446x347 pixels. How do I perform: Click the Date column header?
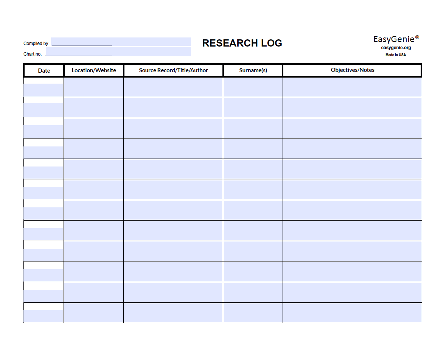(44, 70)
